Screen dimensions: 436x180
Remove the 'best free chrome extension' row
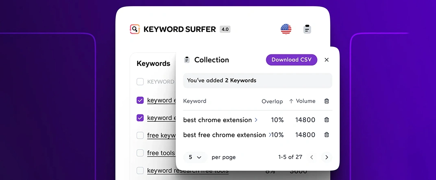[x=327, y=135]
